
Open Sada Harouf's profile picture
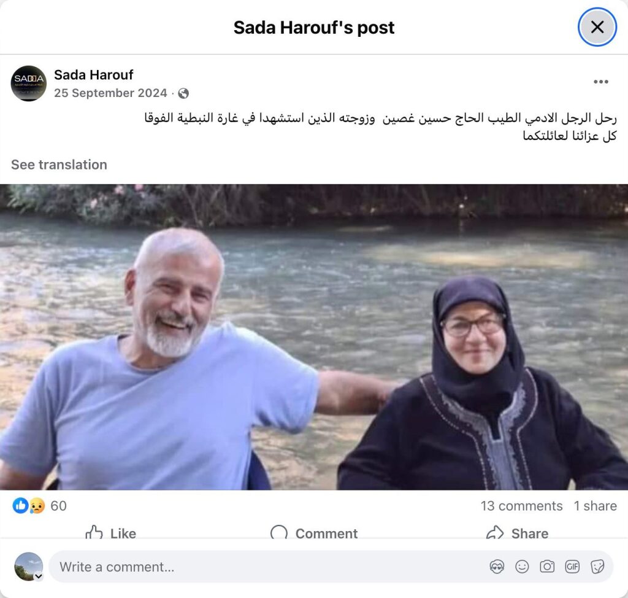click(x=28, y=83)
